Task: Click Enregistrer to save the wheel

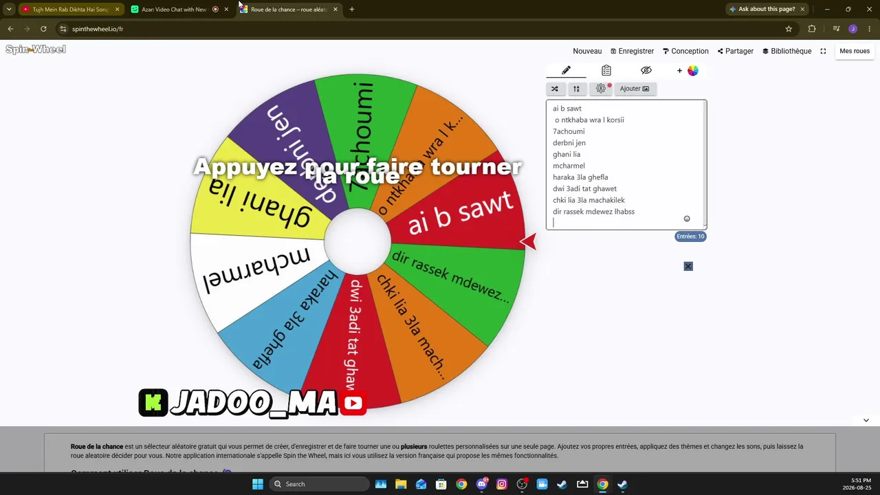Action: 632,51
